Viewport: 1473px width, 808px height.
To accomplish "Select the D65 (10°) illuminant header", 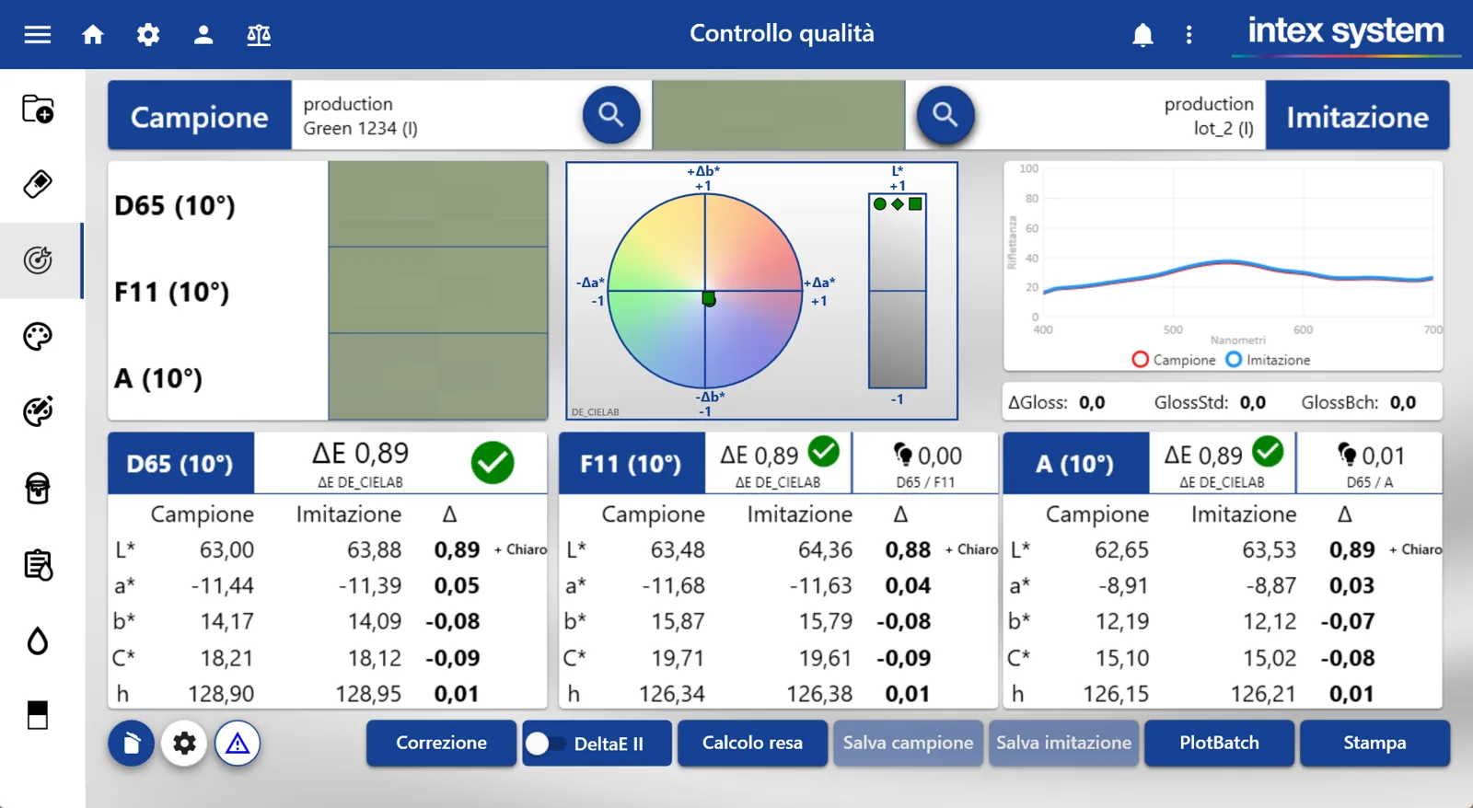I will (x=180, y=463).
